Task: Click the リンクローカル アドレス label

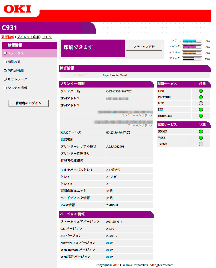Action: pos(137,115)
